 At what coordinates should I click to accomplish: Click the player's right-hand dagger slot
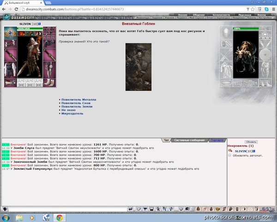point(49,55)
